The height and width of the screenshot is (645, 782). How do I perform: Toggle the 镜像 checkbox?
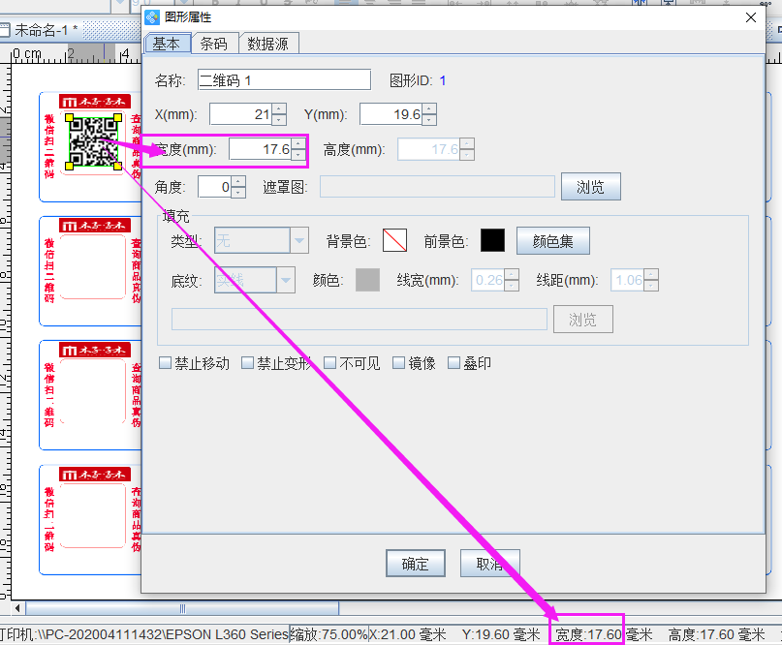[398, 361]
